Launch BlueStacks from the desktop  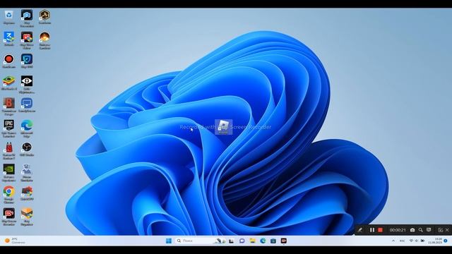[9, 83]
